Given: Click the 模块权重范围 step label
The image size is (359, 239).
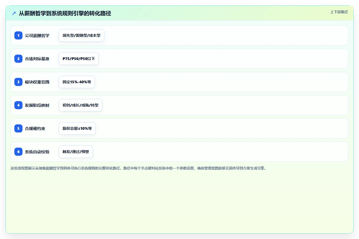Looking at the screenshot, I should coord(37,82).
